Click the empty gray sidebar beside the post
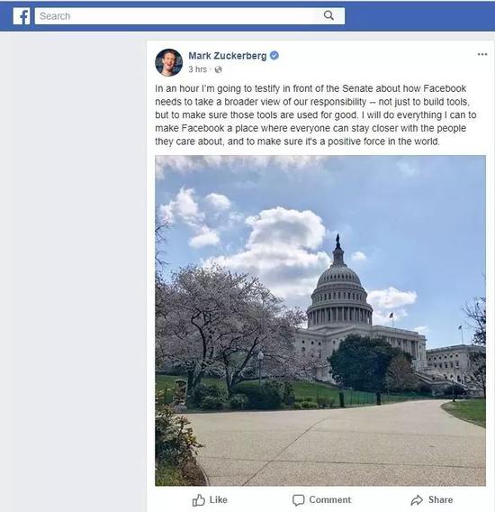 (x=73, y=261)
